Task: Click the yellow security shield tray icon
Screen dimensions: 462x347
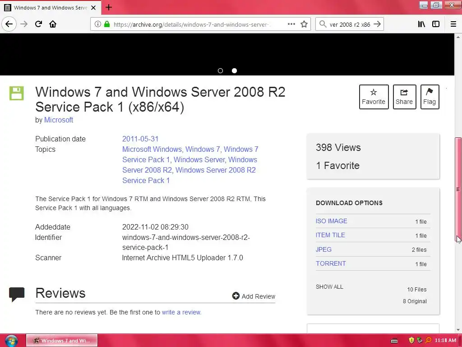Action: [x=411, y=340]
